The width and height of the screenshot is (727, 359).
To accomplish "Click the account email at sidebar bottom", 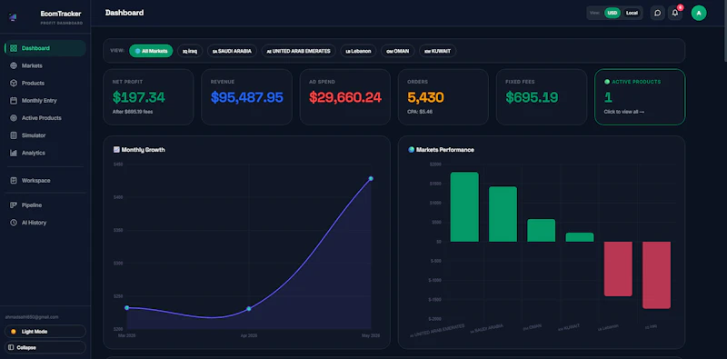I will (x=32, y=317).
